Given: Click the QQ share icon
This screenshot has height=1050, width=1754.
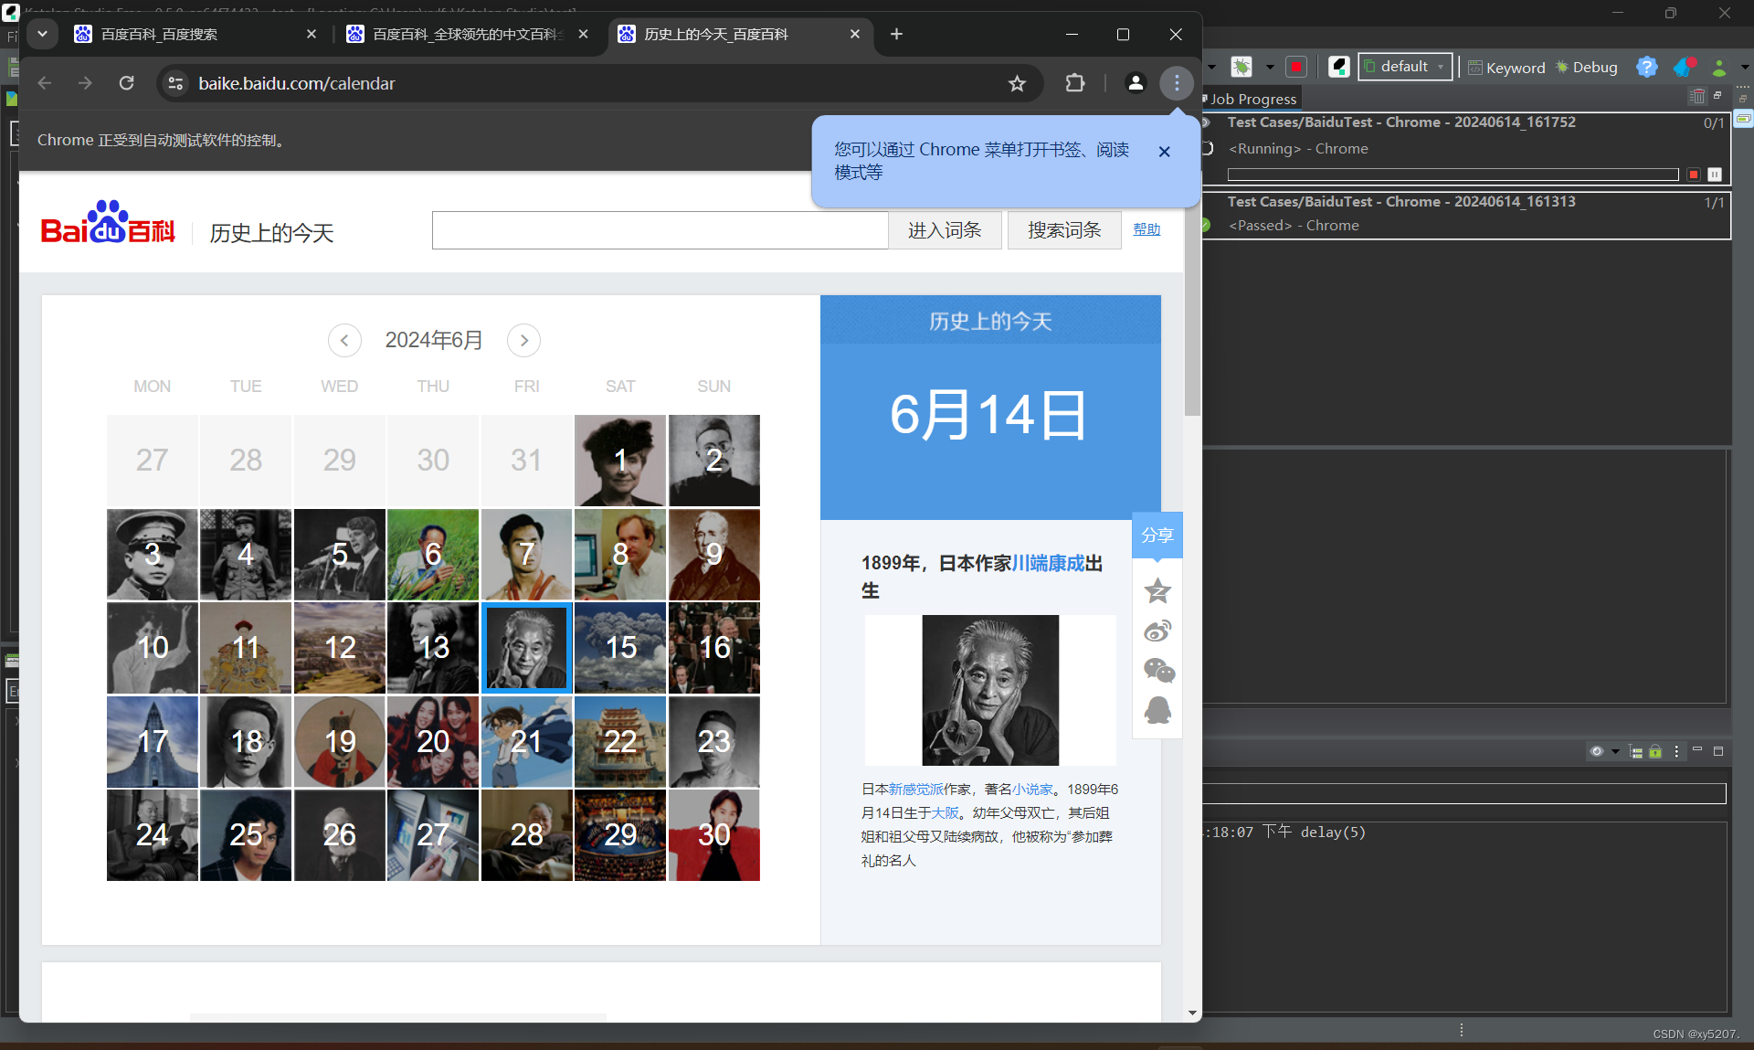Looking at the screenshot, I should tap(1157, 710).
